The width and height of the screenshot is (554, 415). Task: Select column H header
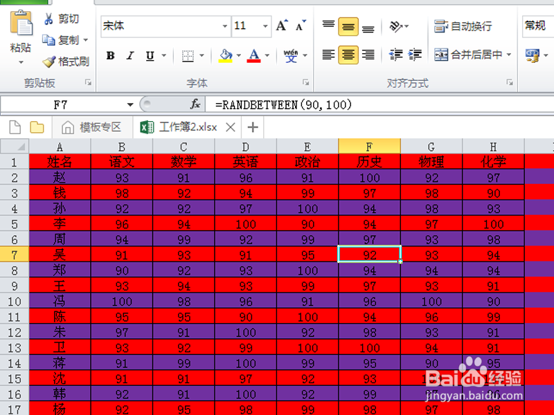494,146
